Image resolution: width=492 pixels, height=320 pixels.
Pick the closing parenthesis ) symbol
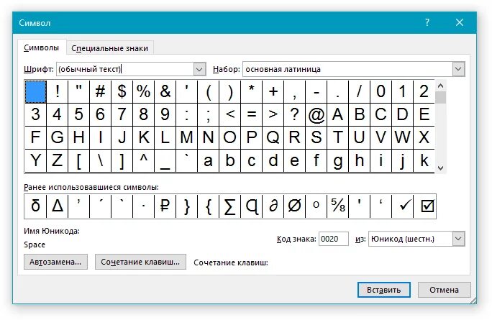point(230,91)
